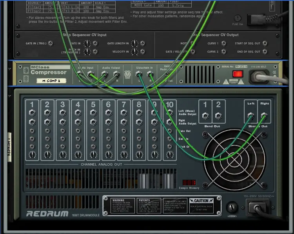Viewport: 294px width, 234px height.
Task: Turn channel 7 pitch CV trim knob
Action: tap(124, 154)
